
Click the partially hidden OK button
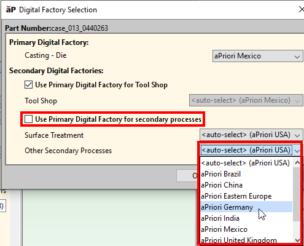(x=187, y=175)
